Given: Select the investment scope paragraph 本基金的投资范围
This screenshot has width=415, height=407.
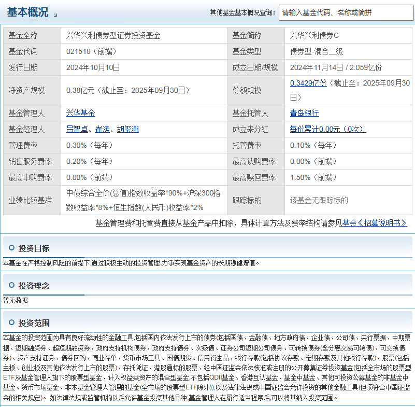Looking at the screenshot, I should 207,368.
